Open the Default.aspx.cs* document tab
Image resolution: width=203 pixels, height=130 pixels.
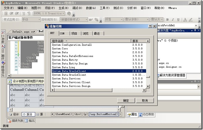click(x=23, y=32)
